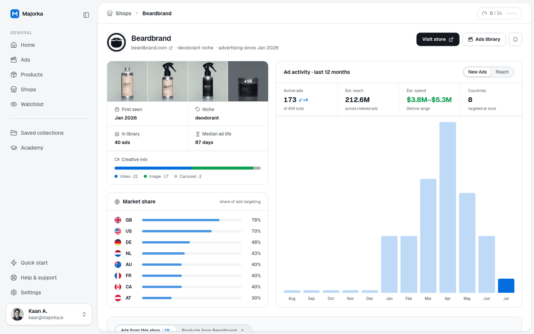Open the +14 more images thumbnail

point(248,81)
